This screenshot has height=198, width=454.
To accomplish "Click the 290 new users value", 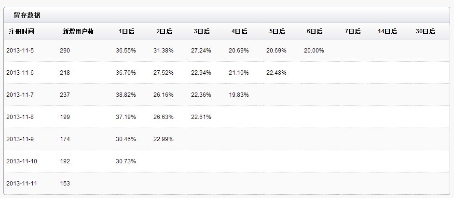I will tap(65, 51).
